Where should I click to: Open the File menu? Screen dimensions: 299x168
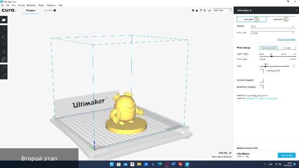[2, 5]
